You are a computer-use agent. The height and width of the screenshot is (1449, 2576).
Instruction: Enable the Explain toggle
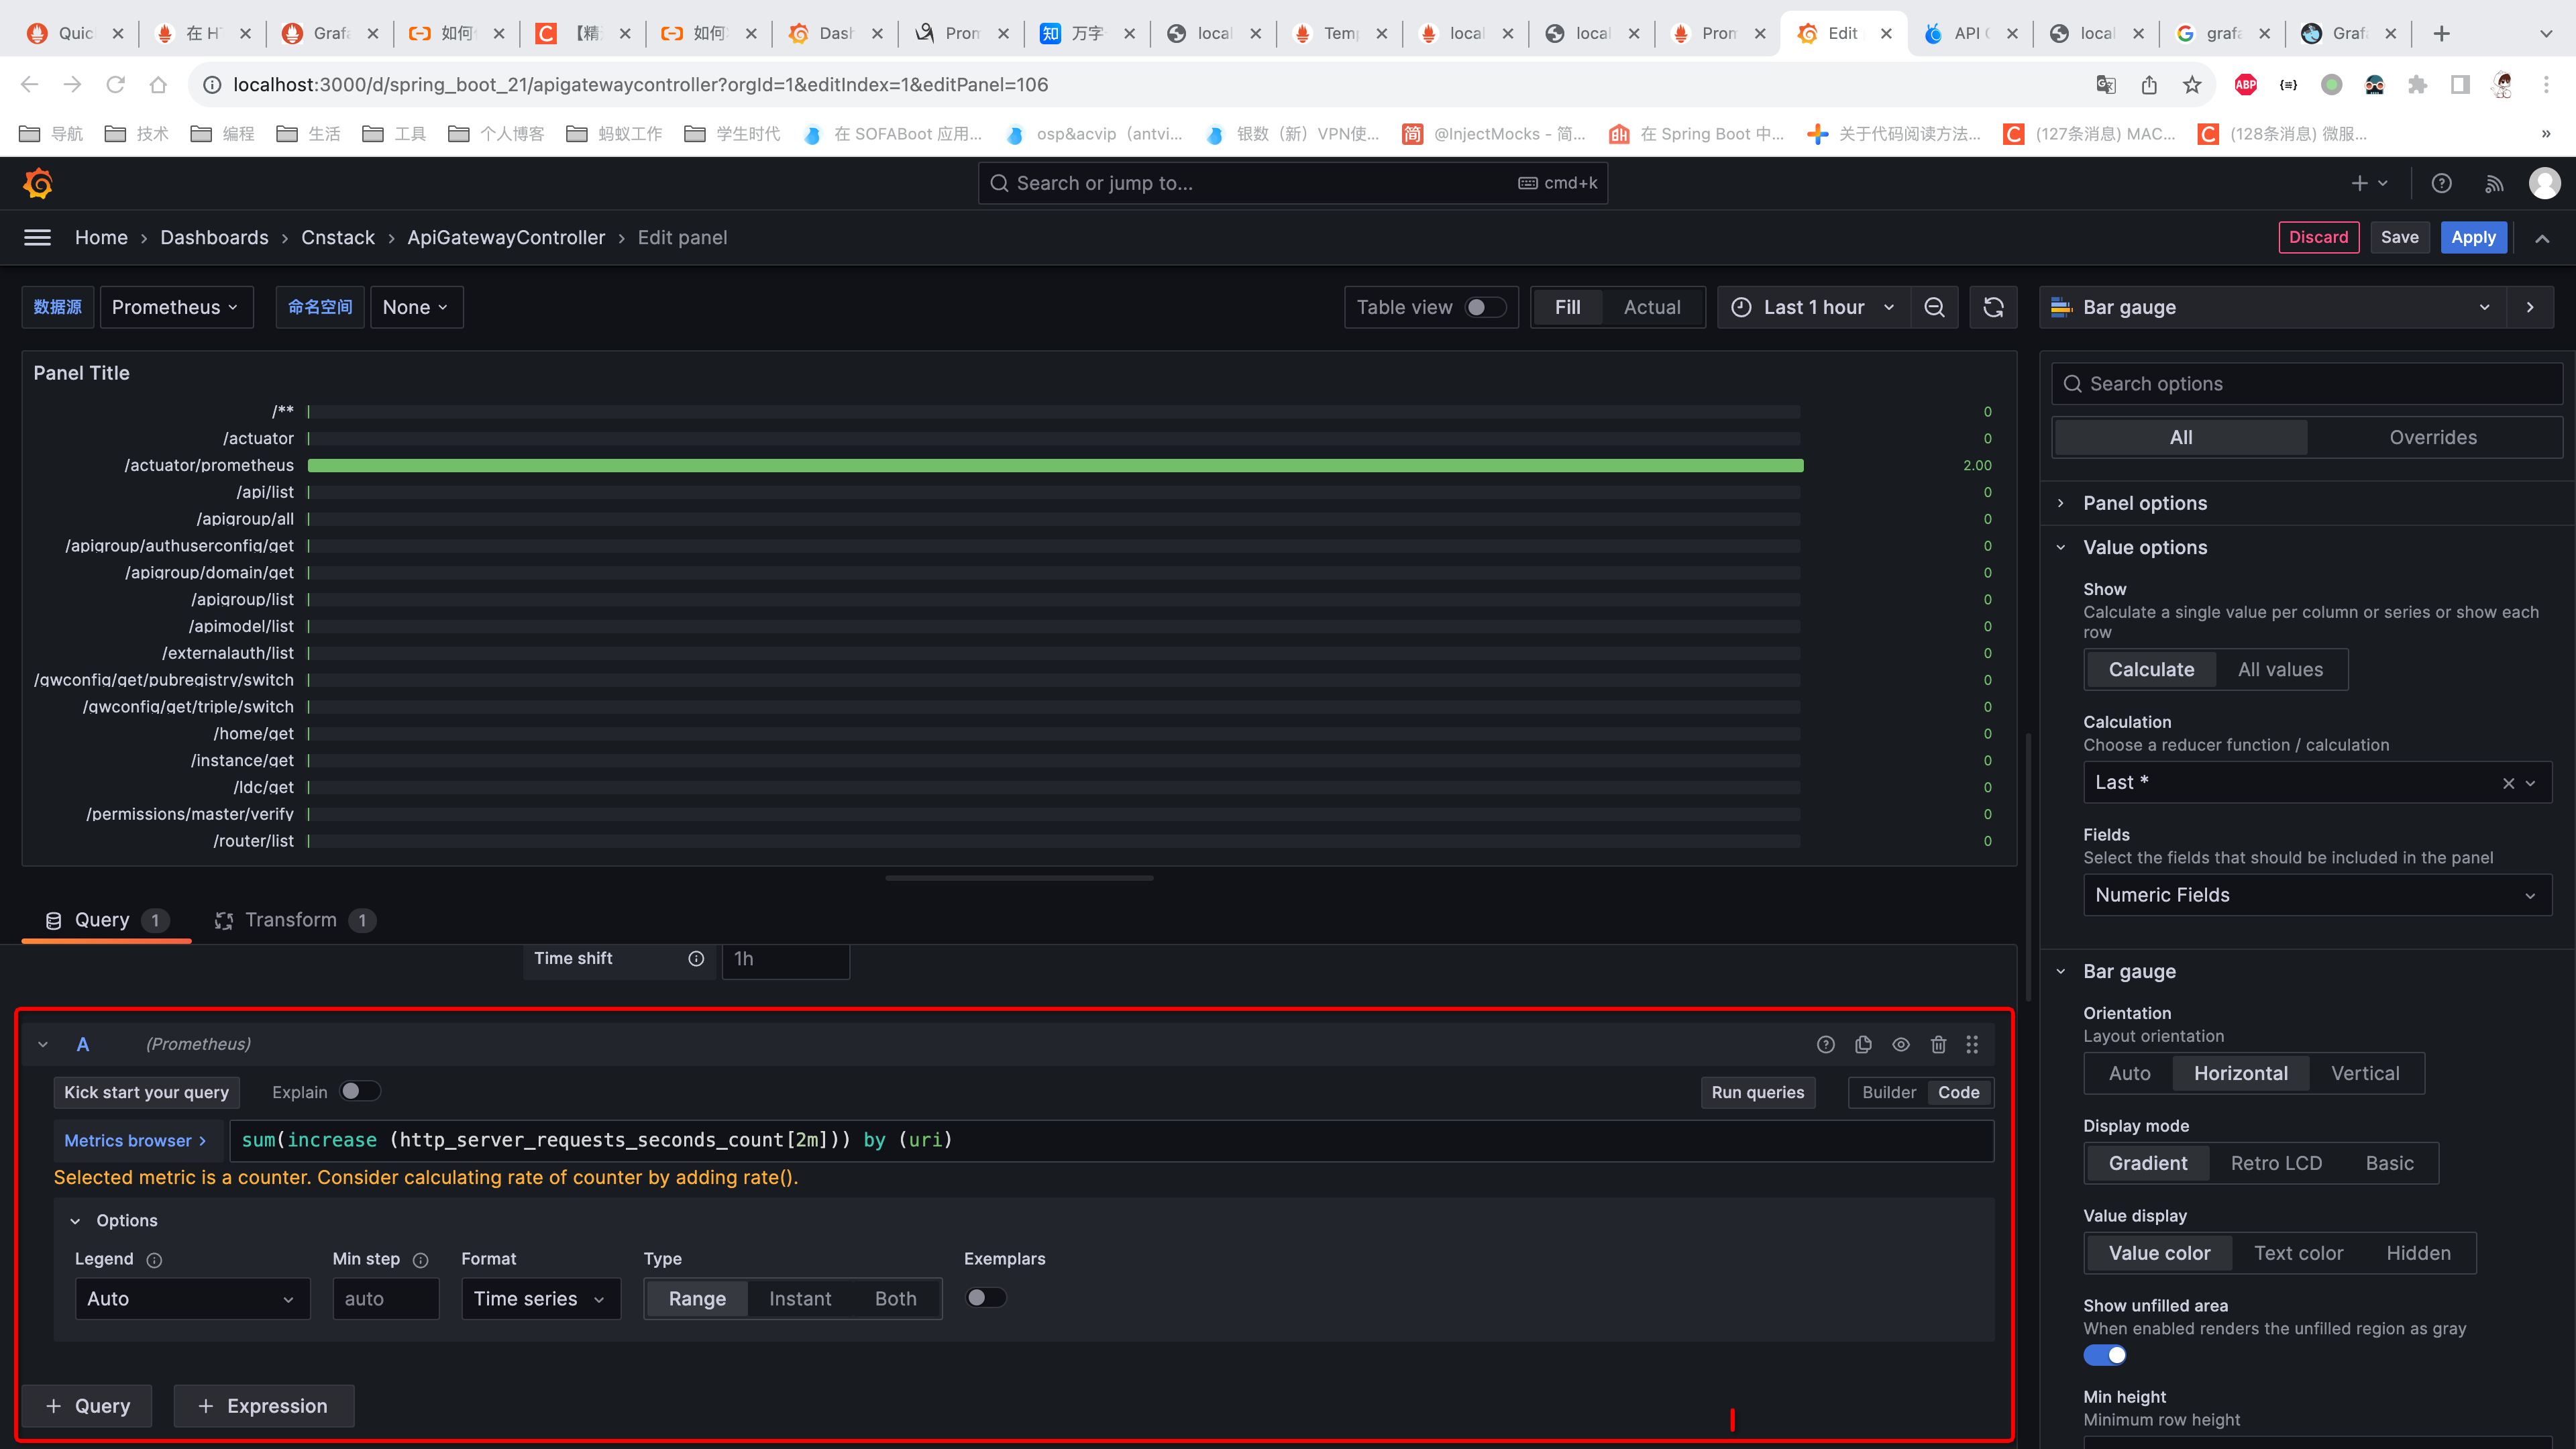[x=359, y=1091]
